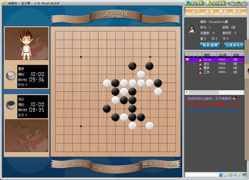
Task: Click the globe icon at chat bar's end
Action: 244,175
